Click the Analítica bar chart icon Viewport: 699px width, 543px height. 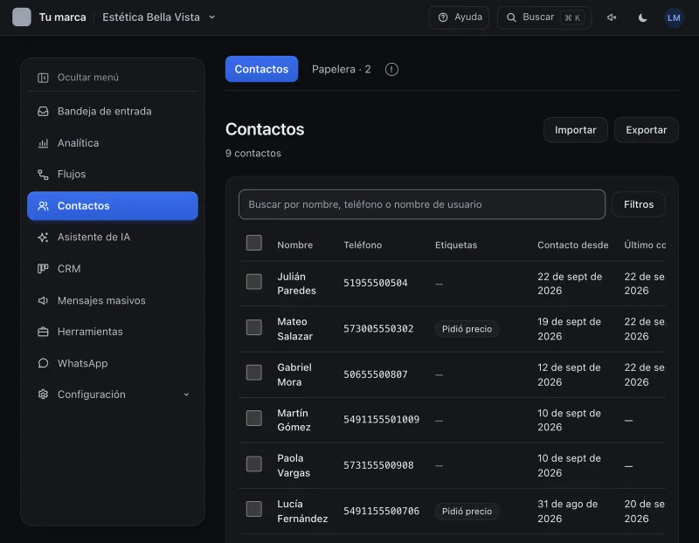43,143
